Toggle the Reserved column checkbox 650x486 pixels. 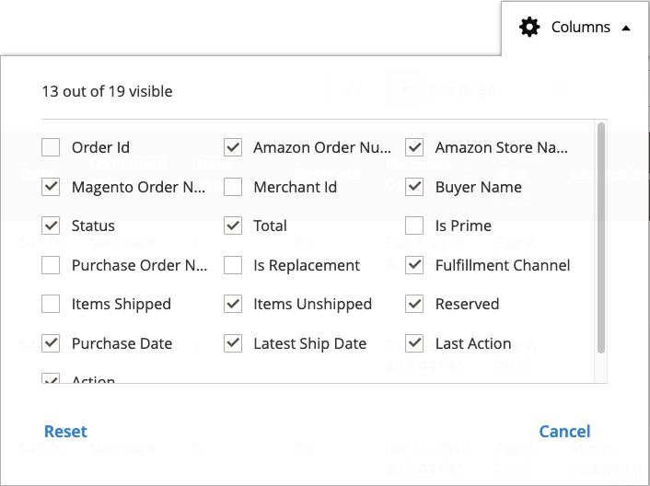414,304
